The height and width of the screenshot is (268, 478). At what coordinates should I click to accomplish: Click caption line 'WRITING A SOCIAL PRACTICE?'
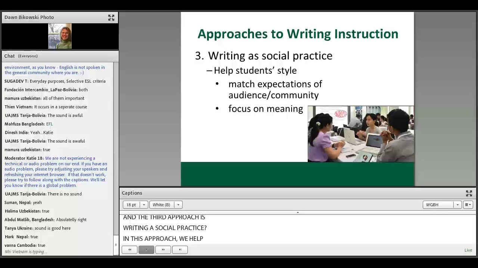(165, 228)
